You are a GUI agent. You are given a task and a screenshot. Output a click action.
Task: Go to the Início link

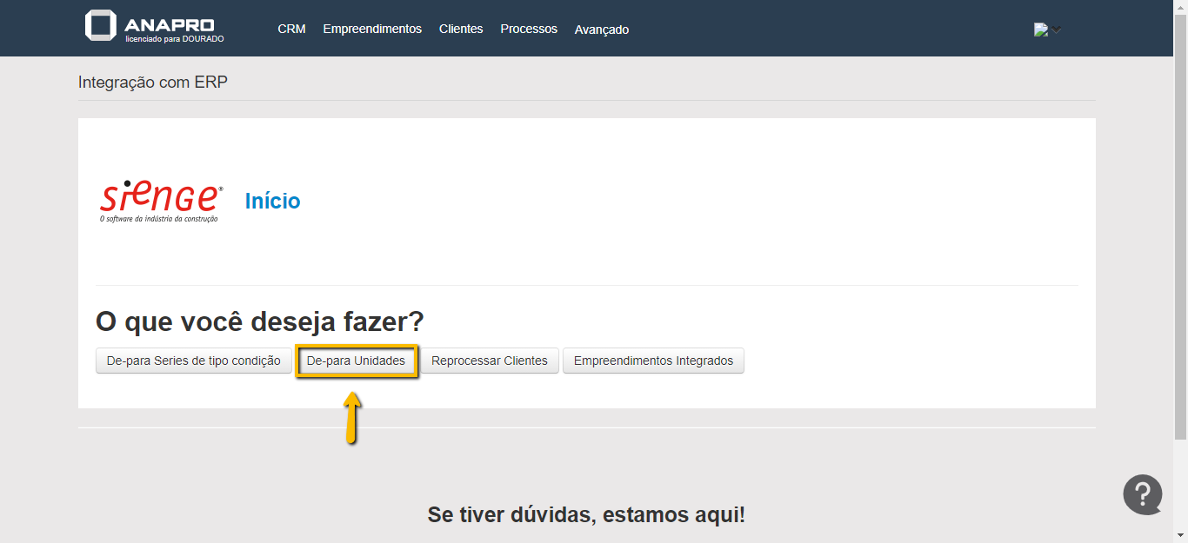pos(272,201)
